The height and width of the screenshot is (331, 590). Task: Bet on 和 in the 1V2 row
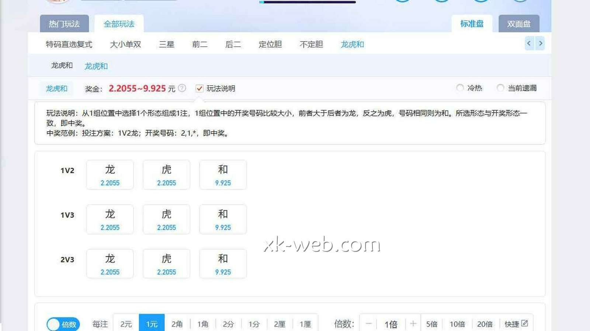coord(223,175)
